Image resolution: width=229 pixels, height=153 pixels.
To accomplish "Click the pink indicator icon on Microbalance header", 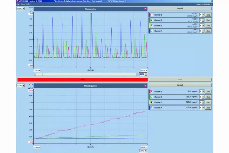I will 145,85.
